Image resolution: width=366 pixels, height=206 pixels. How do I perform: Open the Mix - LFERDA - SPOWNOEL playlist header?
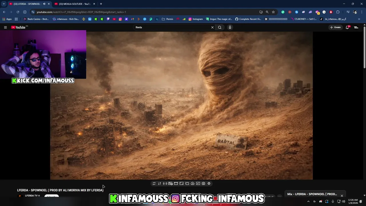312,194
